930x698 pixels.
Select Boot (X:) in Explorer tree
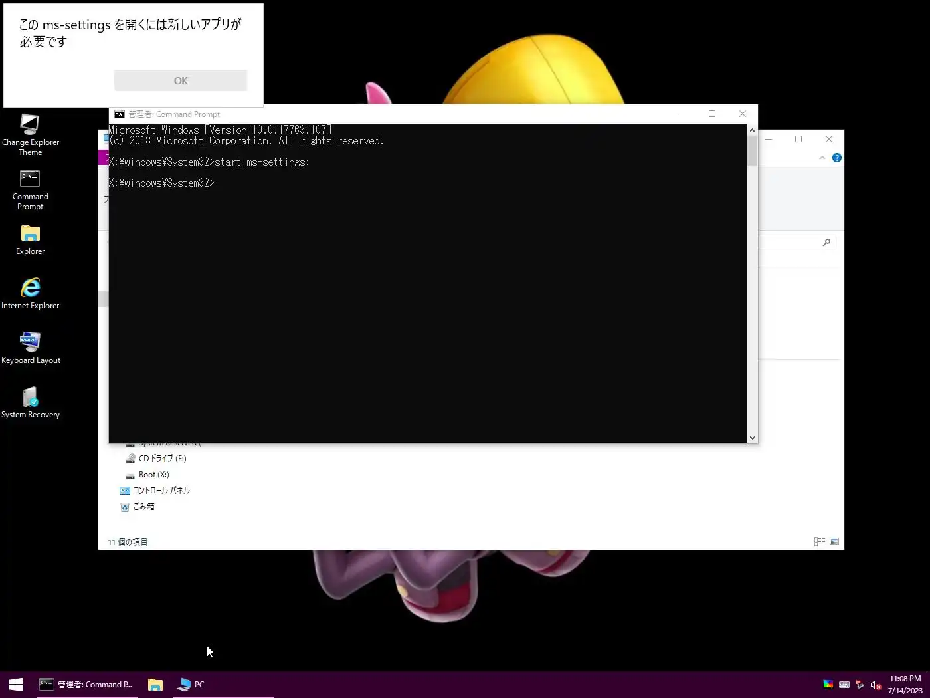coord(147,475)
